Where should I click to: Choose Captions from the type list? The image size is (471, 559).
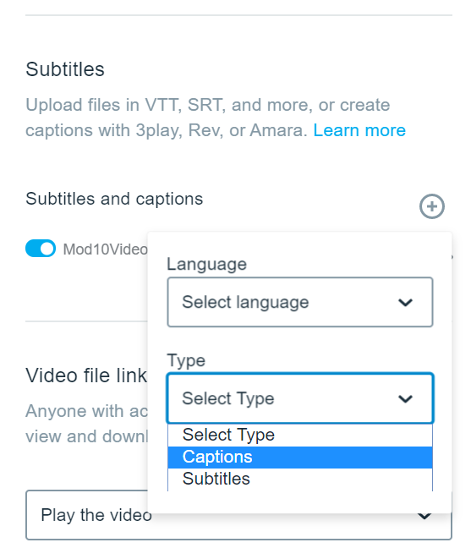tap(300, 457)
